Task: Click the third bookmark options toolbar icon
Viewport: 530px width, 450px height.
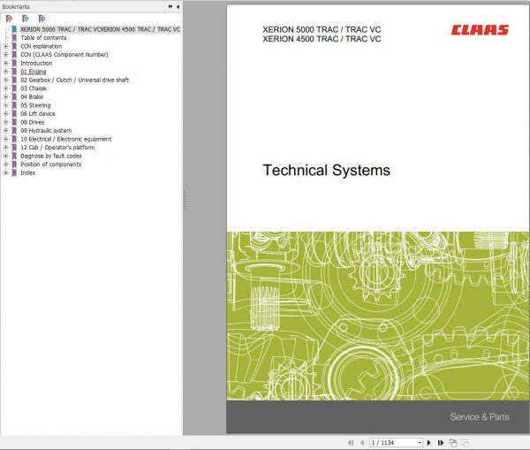Action: 42,19
